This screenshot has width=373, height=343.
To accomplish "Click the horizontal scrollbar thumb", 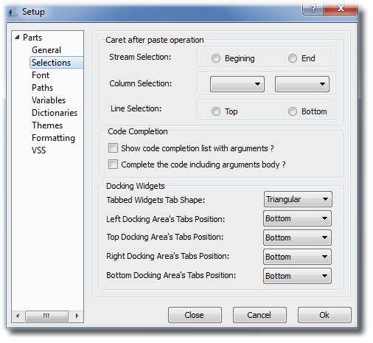I will (x=46, y=316).
